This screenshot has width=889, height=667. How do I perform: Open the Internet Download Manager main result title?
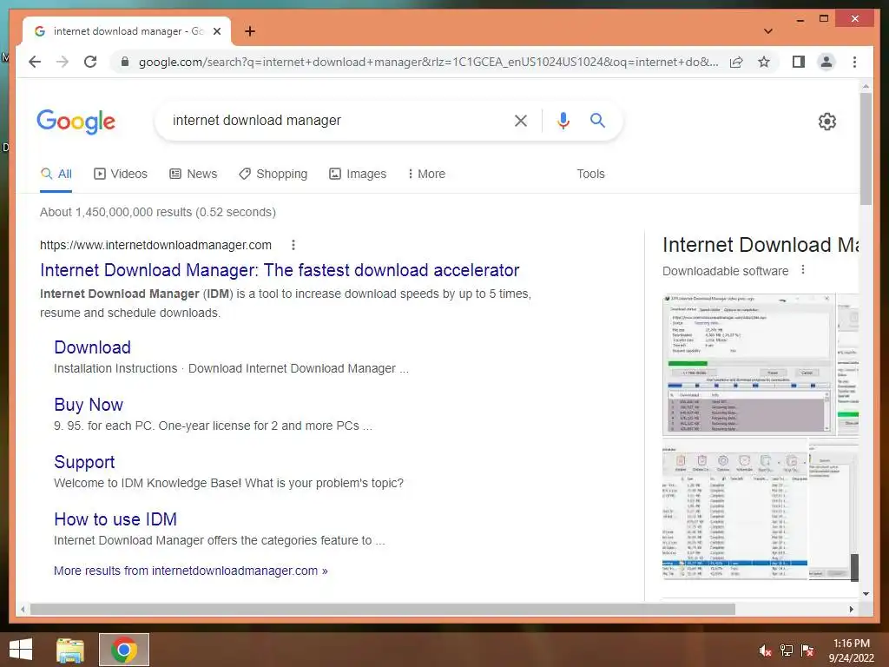(x=280, y=270)
